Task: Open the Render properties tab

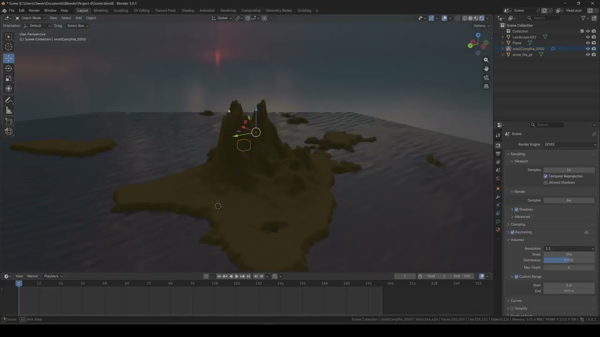Action: pyautogui.click(x=498, y=145)
